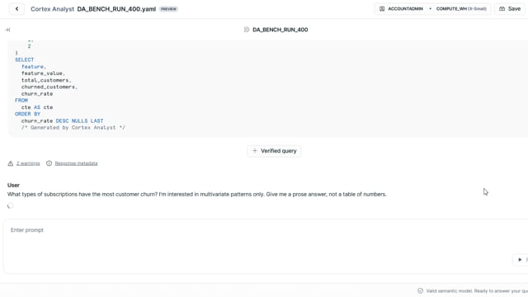Click the ORDER BY keyword in the SQL
Viewport: 528px width, 297px height.
coord(27,114)
